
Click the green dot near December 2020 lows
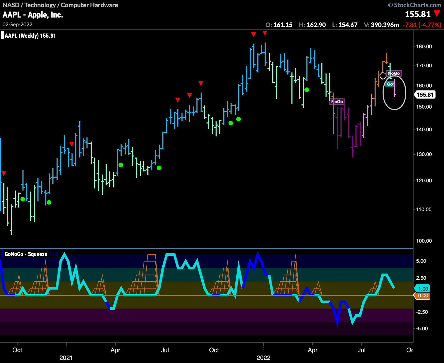(49, 202)
